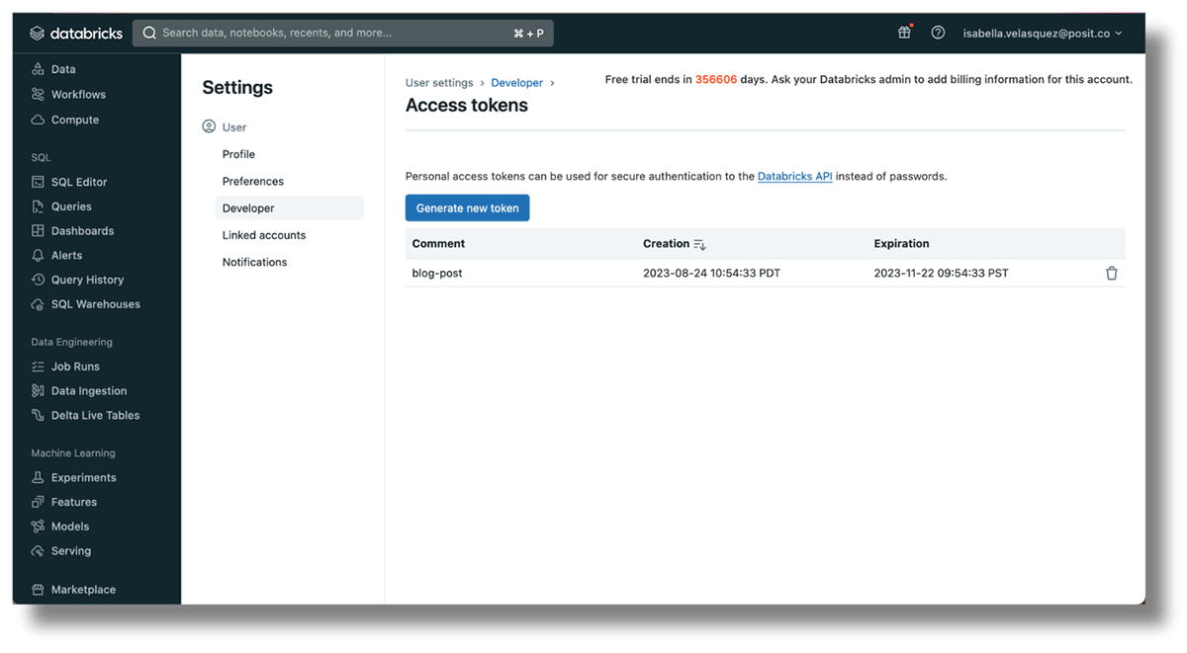Image resolution: width=1187 pixels, height=653 pixels.
Task: Click the Developer breadcrumb link
Action: click(516, 83)
